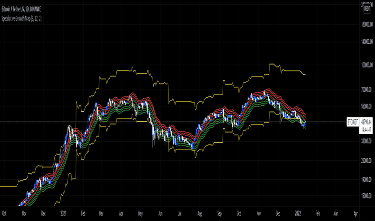Click the 70000.00 price axis label
375x221 pixels.
367,90
